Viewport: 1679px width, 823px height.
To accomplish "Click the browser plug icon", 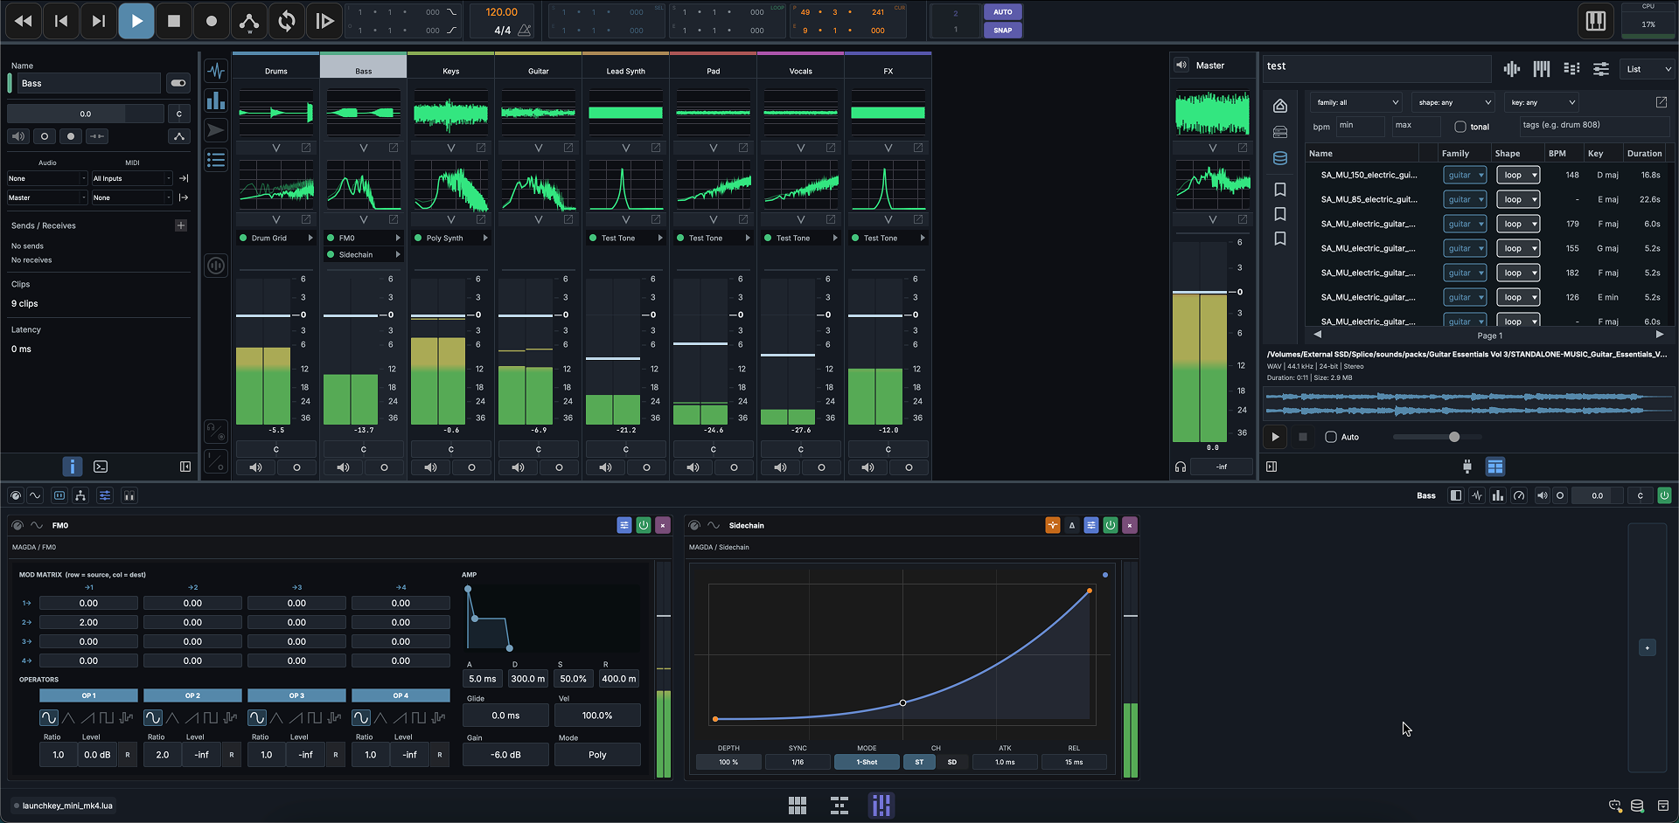I will pos(1467,467).
